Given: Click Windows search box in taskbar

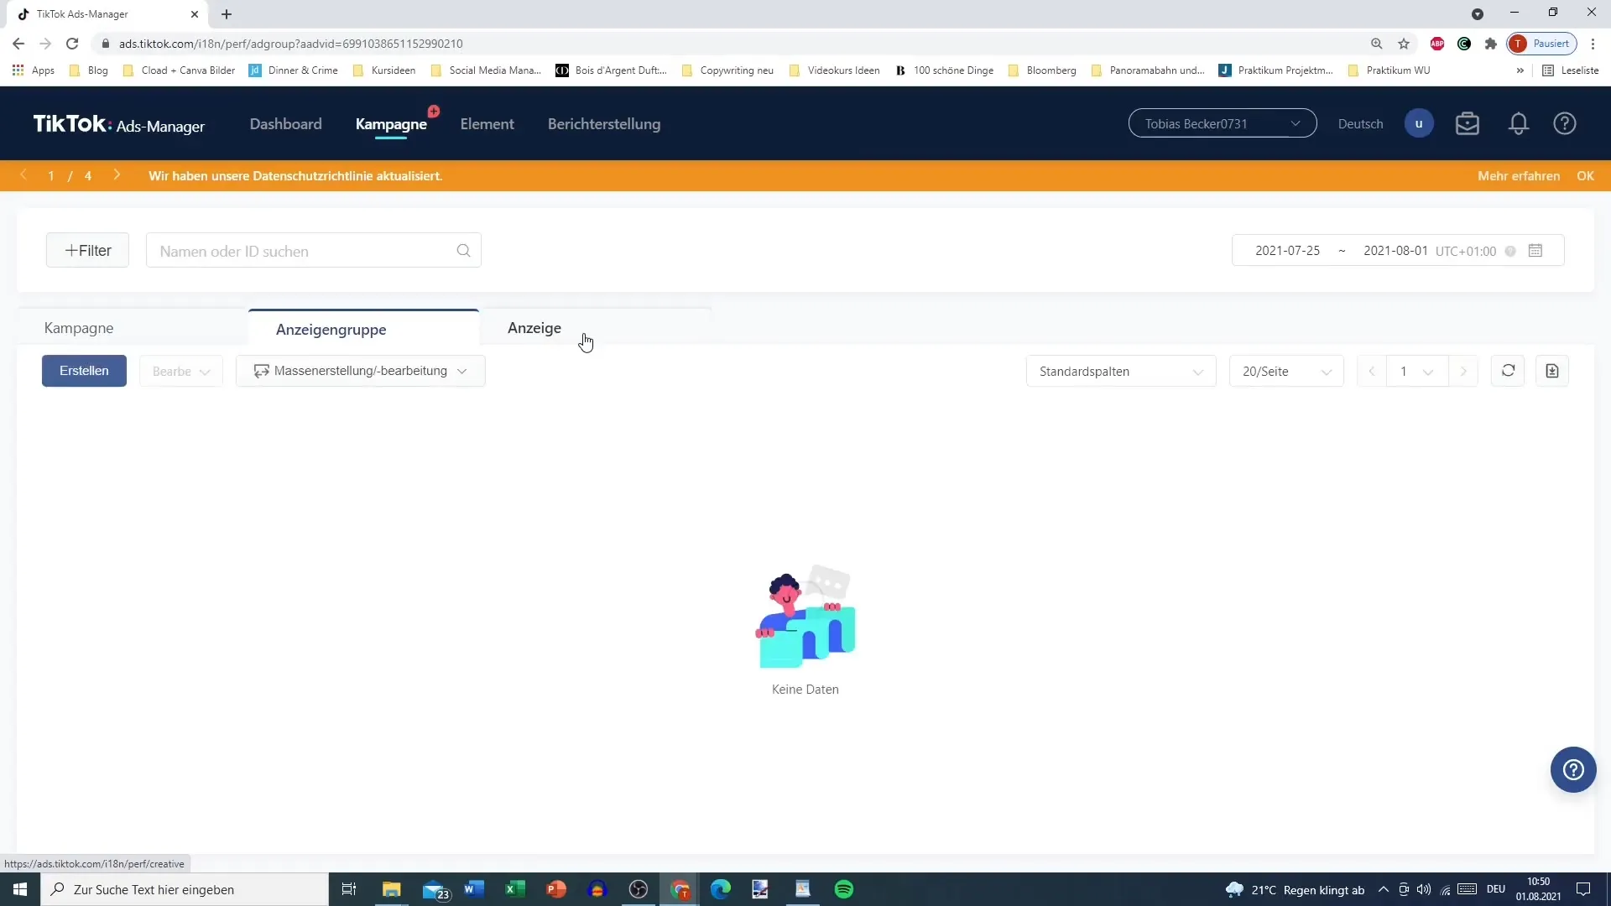Looking at the screenshot, I should point(185,889).
